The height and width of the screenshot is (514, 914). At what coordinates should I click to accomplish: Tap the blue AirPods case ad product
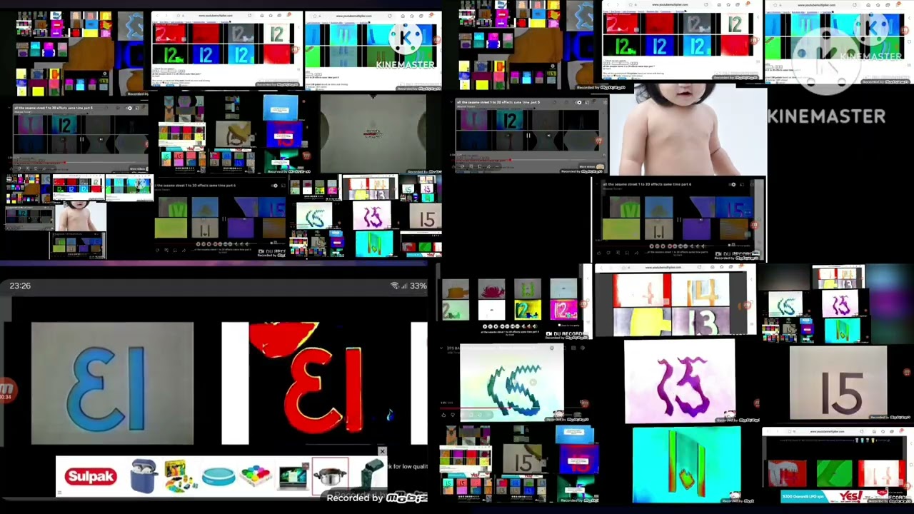click(x=144, y=476)
